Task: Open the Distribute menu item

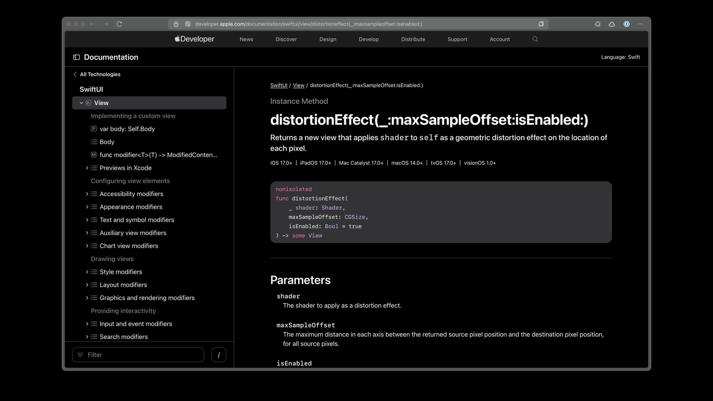Action: (x=413, y=39)
